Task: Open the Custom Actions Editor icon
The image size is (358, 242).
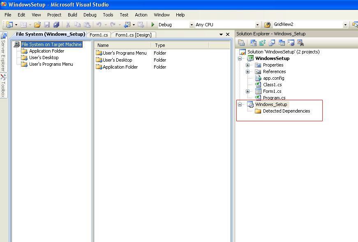Action: point(291,43)
